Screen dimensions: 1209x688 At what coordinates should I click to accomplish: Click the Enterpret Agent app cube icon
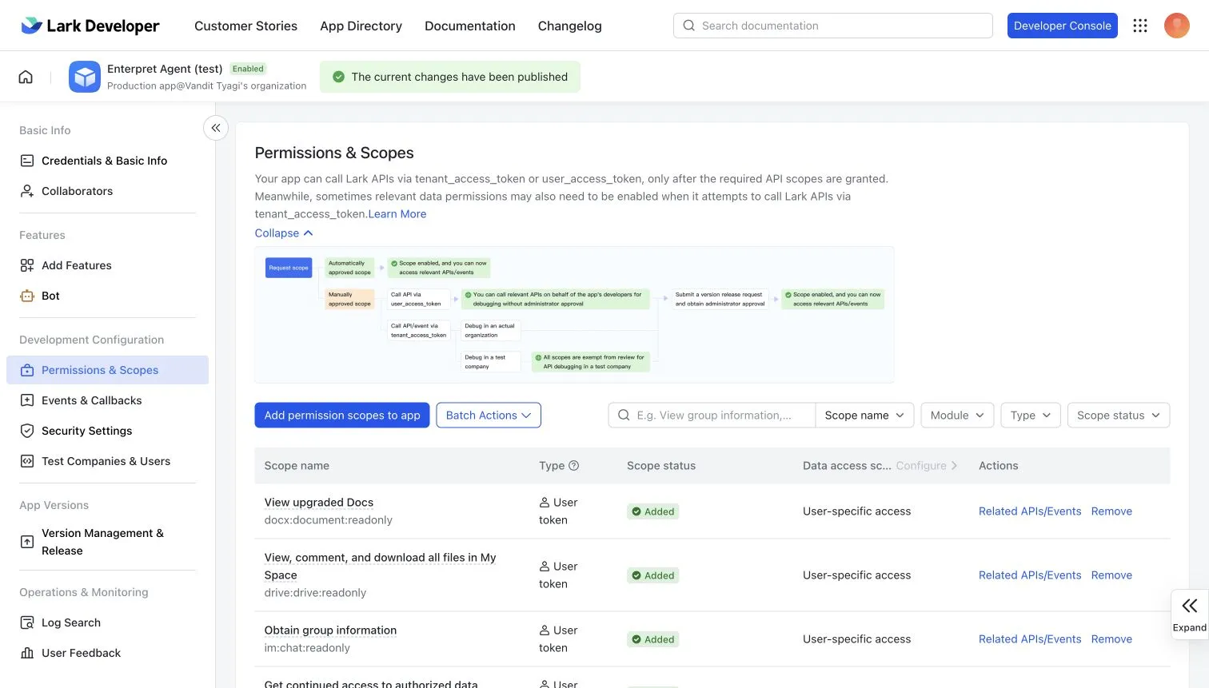[85, 77]
